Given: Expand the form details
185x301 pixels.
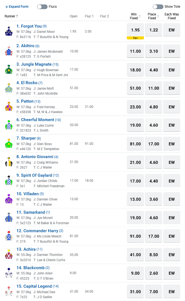Looking at the screenshot, I should coord(17,7).
